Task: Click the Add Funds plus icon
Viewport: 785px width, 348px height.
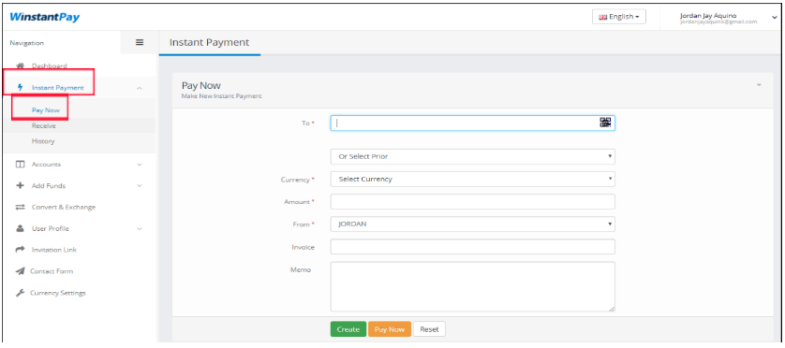Action: (x=20, y=185)
